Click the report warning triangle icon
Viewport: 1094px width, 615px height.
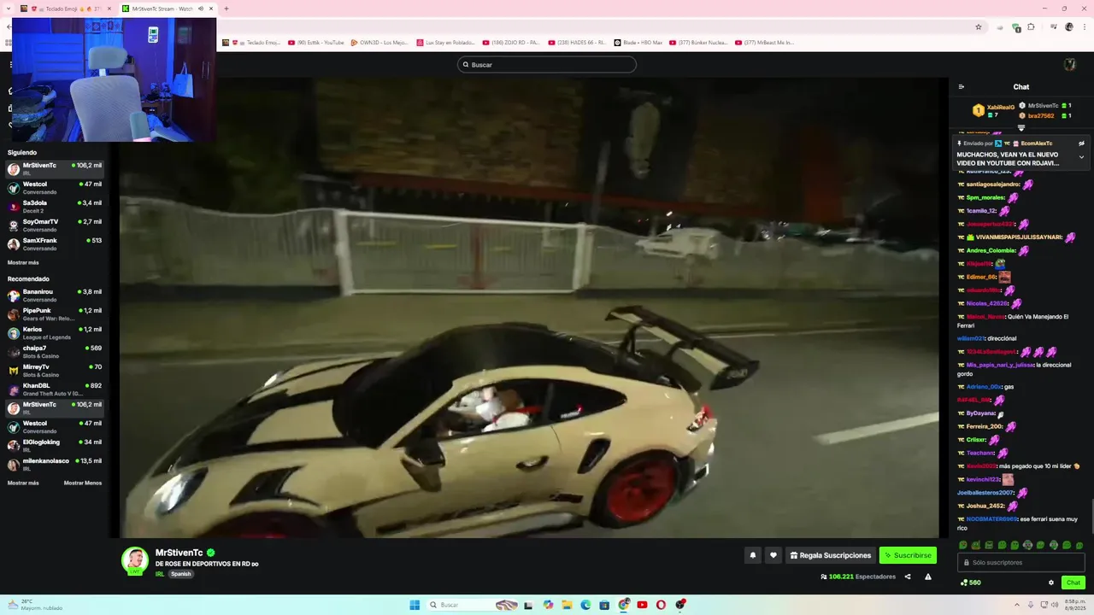[x=928, y=577]
